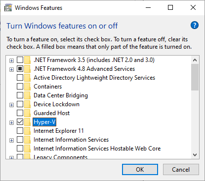Viewport: 205px width, 181px height.
Task: Check the Active Directory Lightweight Directory Services box
Action: pos(20,78)
